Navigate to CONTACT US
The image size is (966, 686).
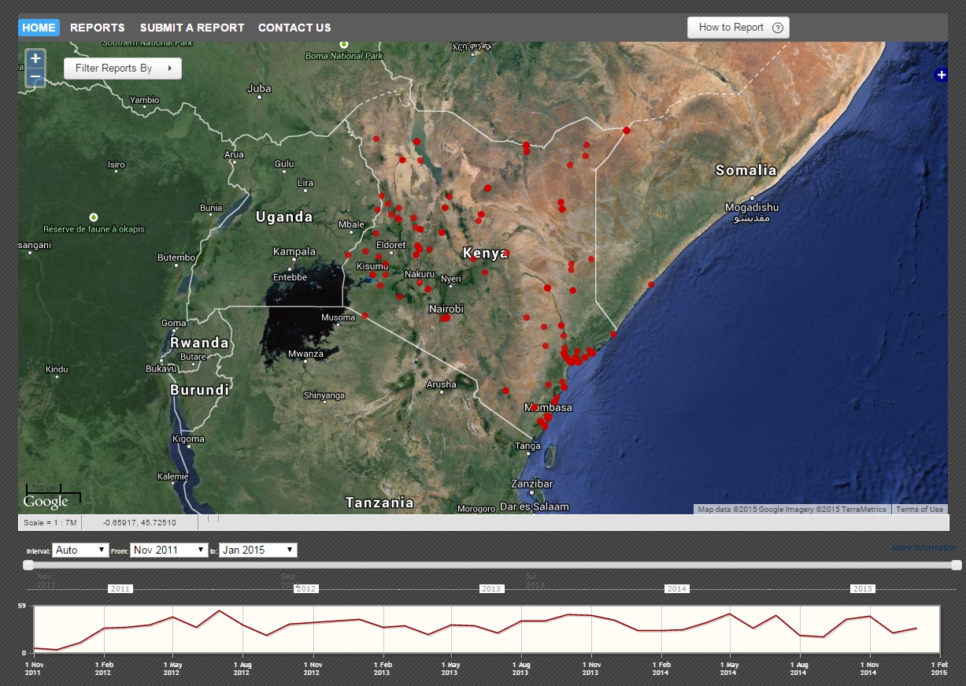point(294,28)
